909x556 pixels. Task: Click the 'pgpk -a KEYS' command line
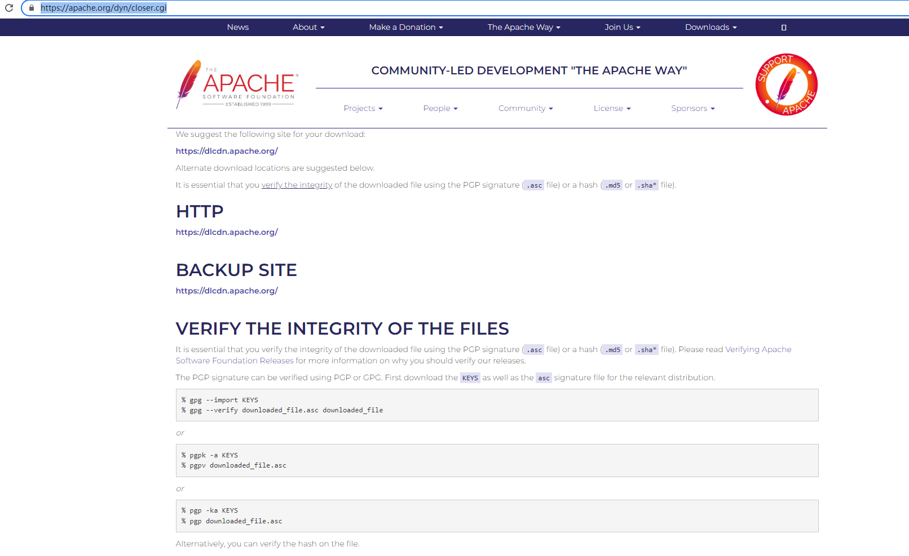tap(210, 455)
